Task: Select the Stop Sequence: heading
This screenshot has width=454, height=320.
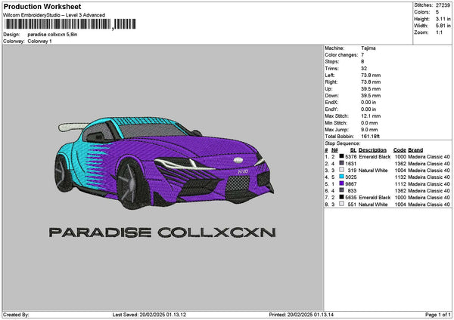Action: pos(343,143)
